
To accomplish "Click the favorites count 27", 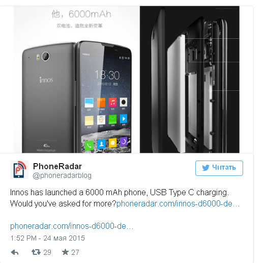I will [75, 252].
